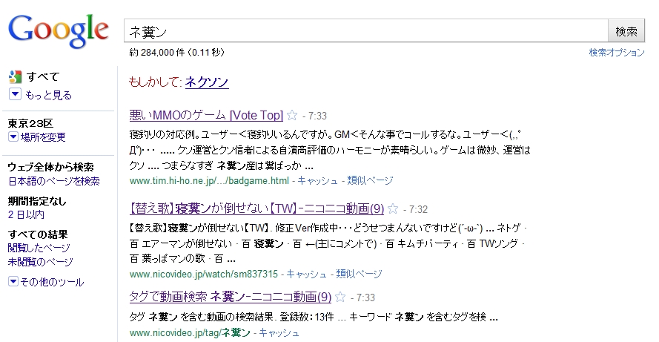This screenshot has height=342, width=659.
Task: Click the すべて colorful icon in the sidebar
Action: (15, 76)
